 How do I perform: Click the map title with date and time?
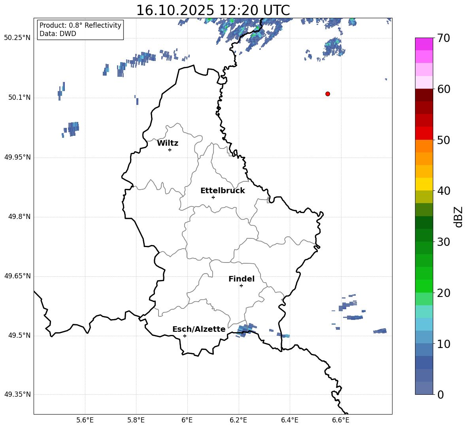click(213, 10)
